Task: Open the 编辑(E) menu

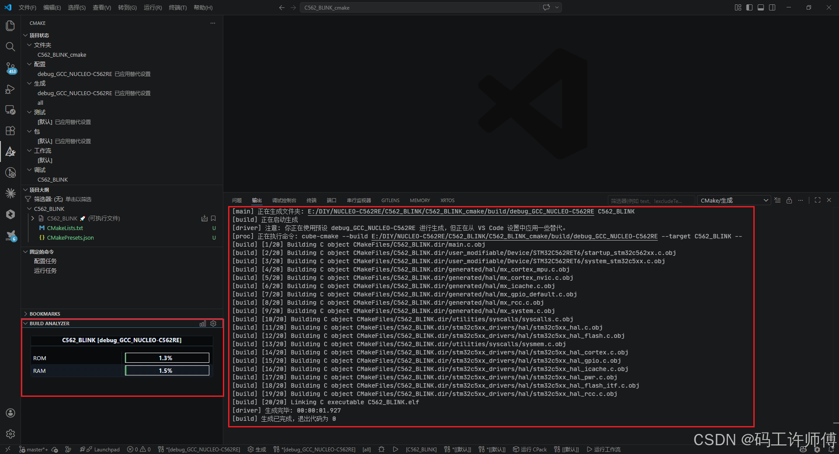Action: tap(52, 7)
